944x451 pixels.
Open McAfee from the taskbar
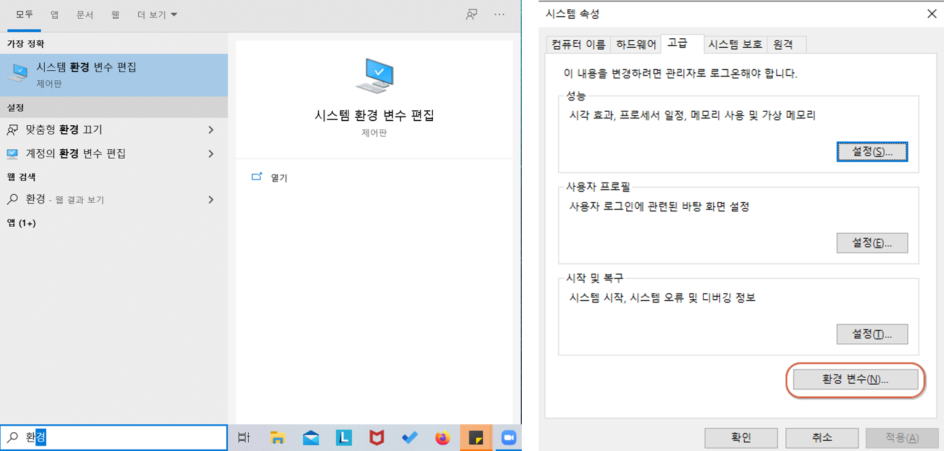377,438
